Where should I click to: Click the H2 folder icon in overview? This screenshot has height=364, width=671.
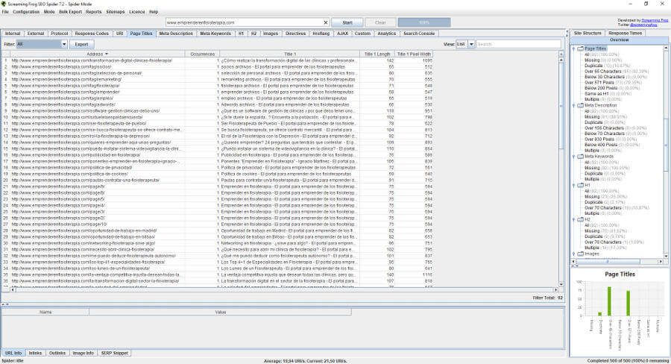[x=580, y=220]
